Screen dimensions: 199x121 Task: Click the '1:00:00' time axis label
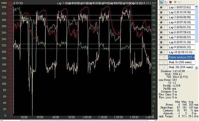point(87,117)
